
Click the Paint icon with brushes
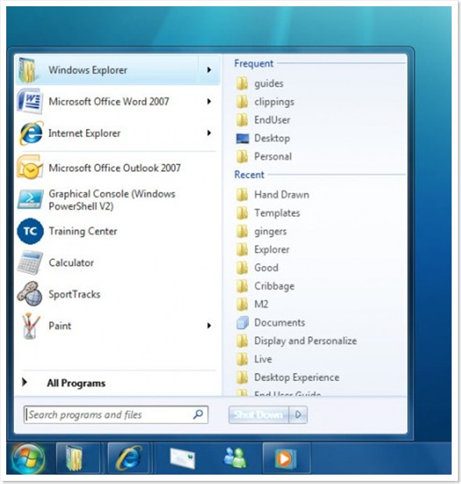(30, 326)
